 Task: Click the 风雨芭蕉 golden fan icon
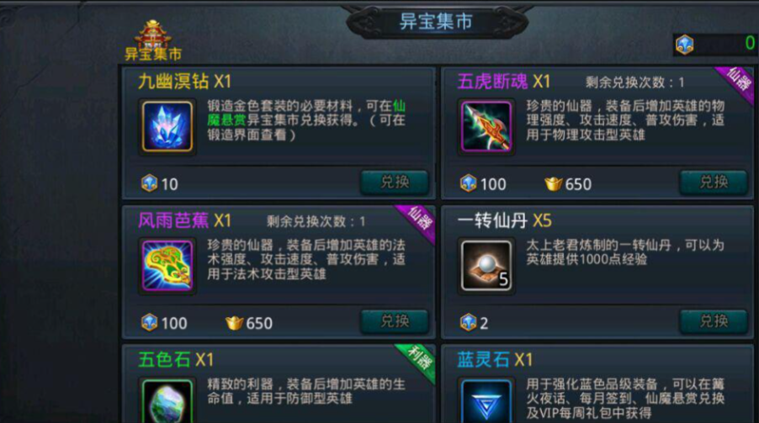(167, 266)
